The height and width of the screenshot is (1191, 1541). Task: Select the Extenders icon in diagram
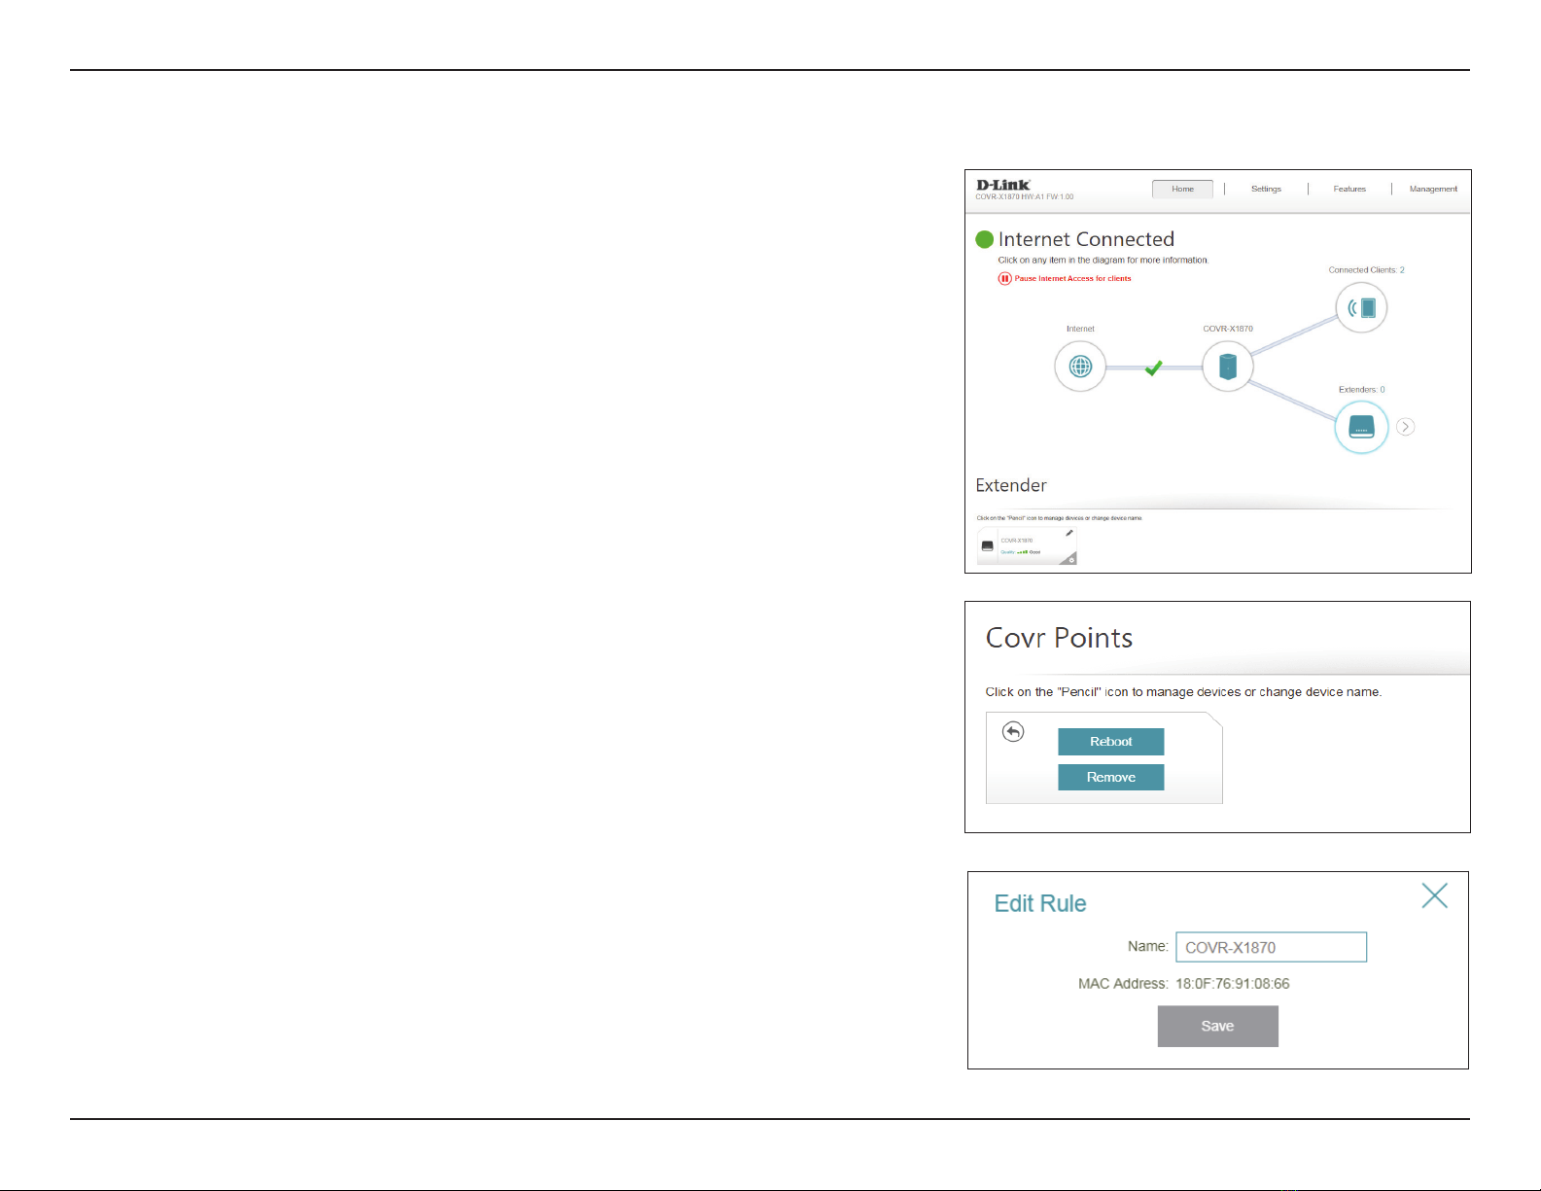(1361, 427)
